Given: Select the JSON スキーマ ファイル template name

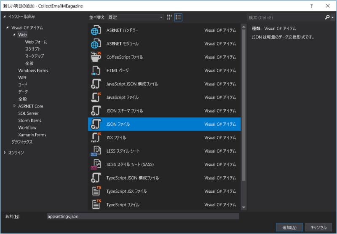Looking at the screenshot, I should (125, 111).
